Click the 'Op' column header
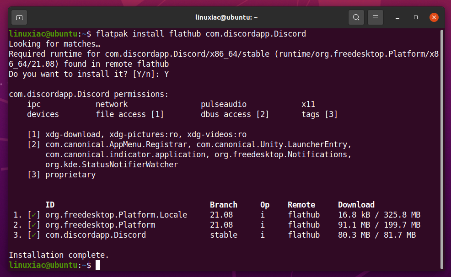 265,205
